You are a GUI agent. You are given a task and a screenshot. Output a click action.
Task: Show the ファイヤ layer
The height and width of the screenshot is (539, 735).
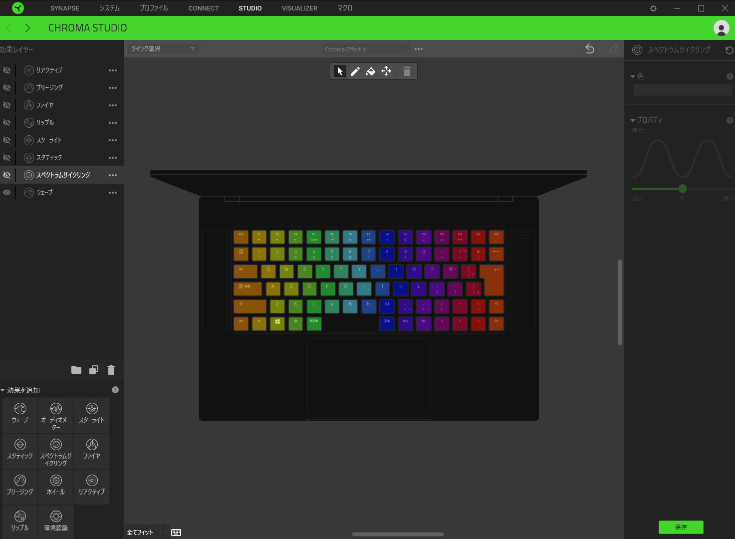(7, 105)
